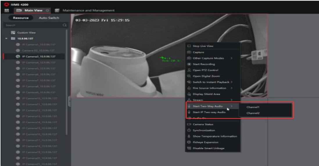The width and height of the screenshot is (319, 166).
Task: Click the Open PTZ Control icon
Action: (x=189, y=70)
